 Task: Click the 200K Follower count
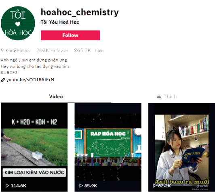click(52, 50)
